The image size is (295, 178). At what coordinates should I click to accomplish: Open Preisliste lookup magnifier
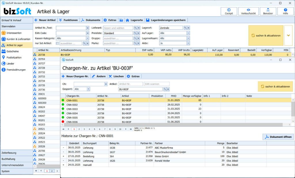[135, 33]
